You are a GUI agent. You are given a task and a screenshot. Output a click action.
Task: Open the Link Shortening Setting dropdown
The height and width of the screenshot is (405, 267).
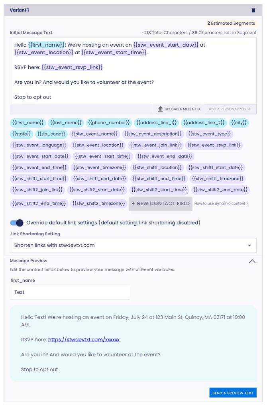tap(133, 246)
